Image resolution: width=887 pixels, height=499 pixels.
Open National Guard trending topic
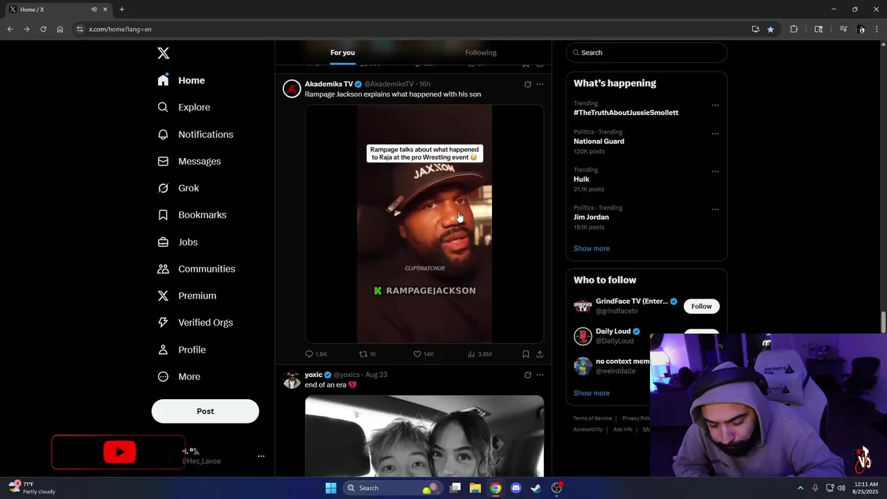pyautogui.click(x=599, y=141)
